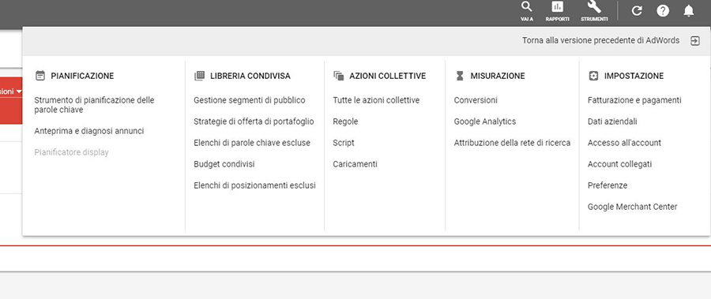Open the help question mark icon

pos(663,11)
